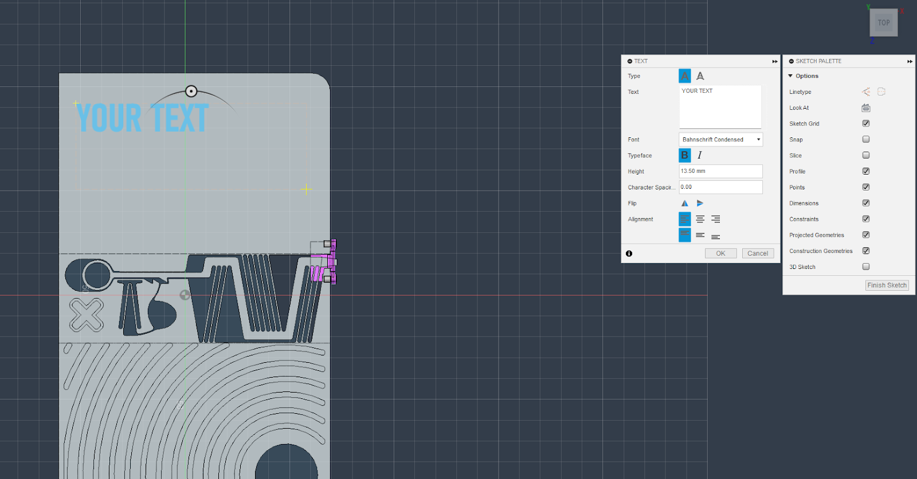Viewport: 917px width, 479px height.
Task: Uncheck Profile option
Action: coord(866,171)
